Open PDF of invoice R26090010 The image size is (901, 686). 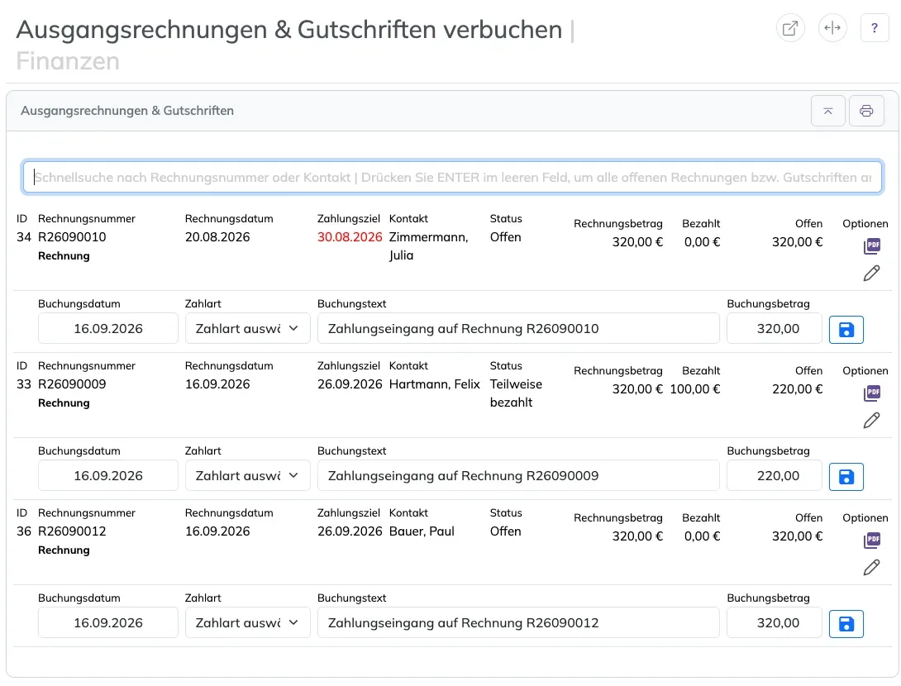click(872, 246)
